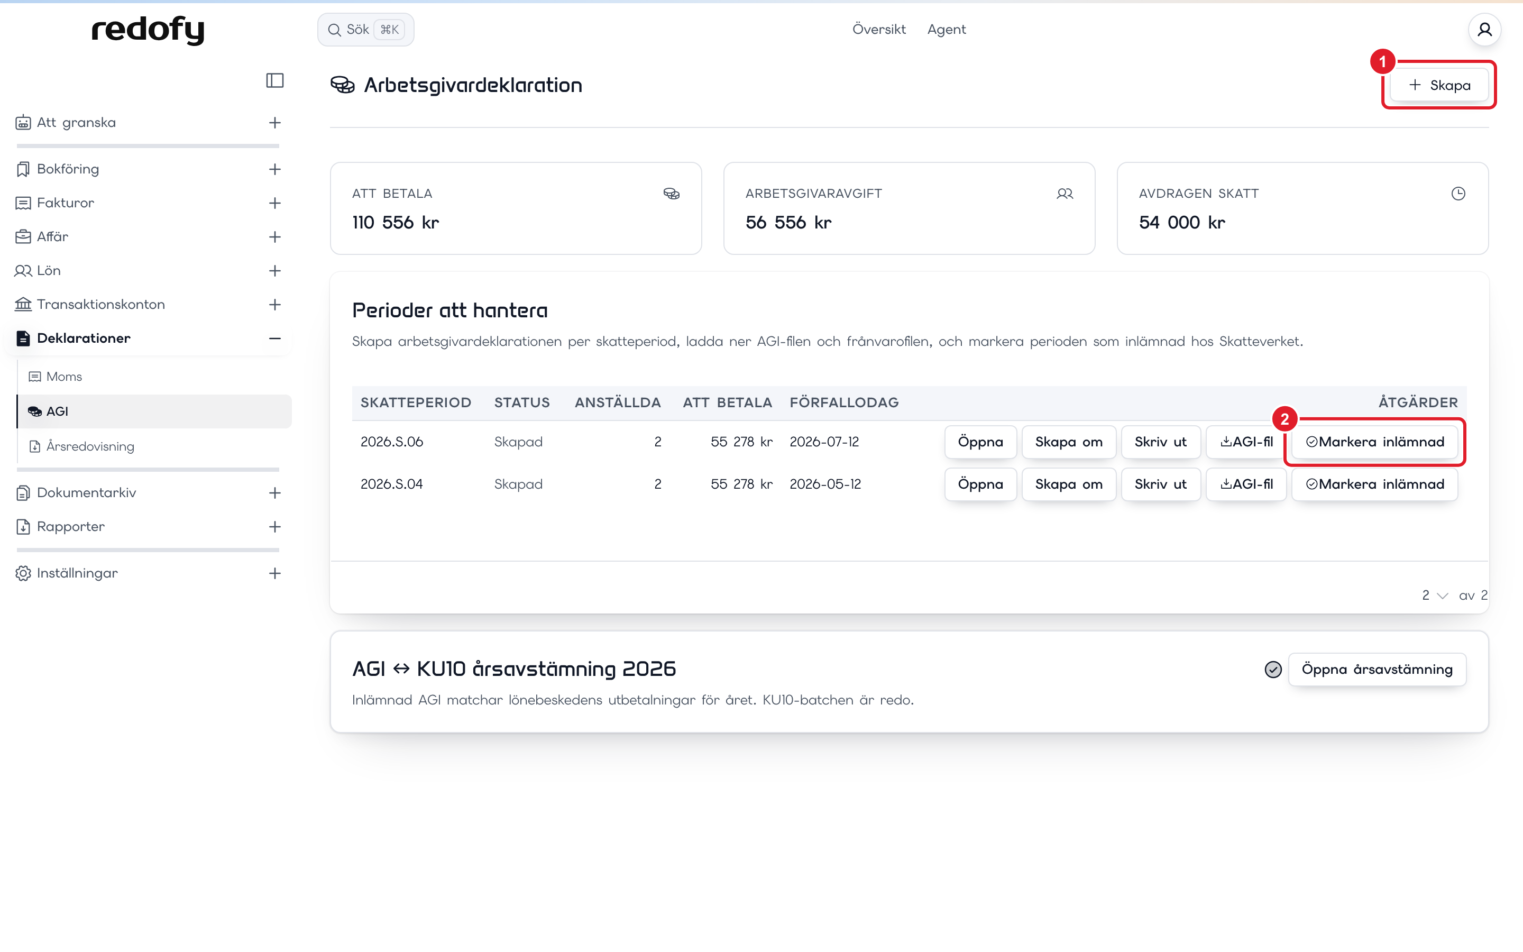Click Öppna årsavstämning button
Screen dimensions: 1523x952
[1377, 669]
